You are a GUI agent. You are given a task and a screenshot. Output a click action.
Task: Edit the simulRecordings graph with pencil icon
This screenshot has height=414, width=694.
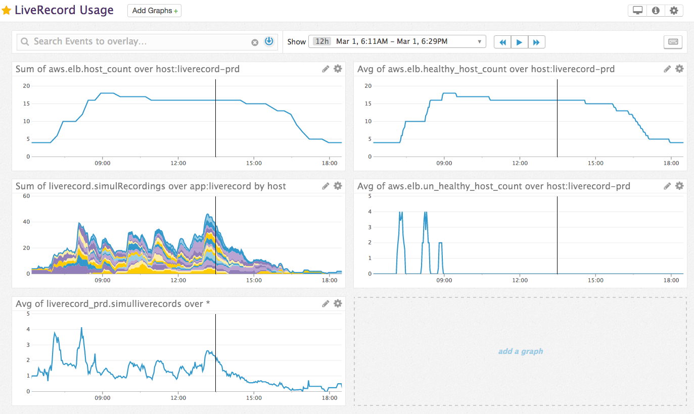326,186
